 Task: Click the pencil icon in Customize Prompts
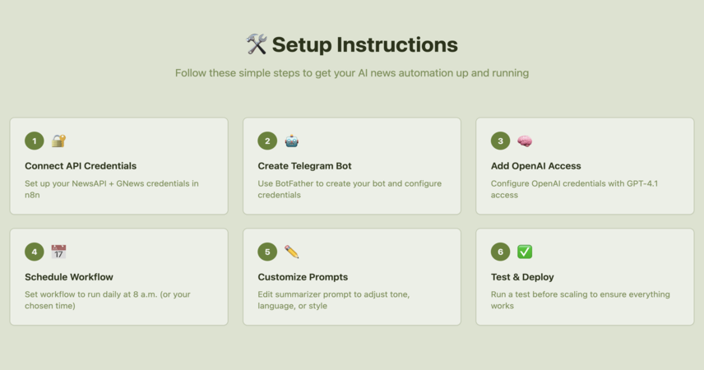click(x=291, y=252)
